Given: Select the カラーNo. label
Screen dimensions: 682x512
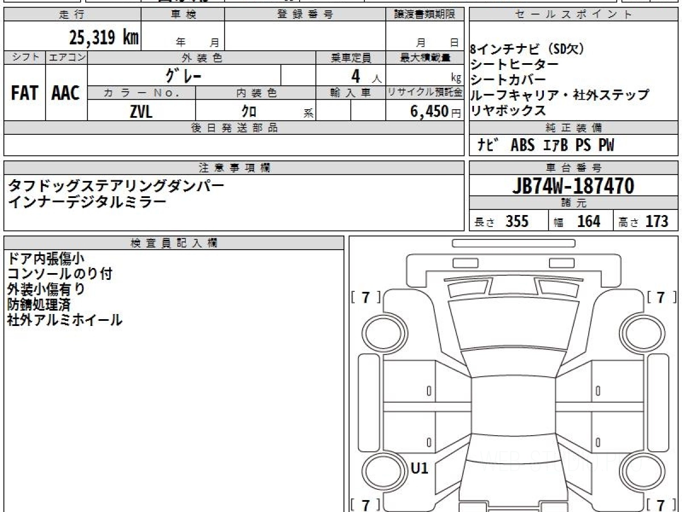Looking at the screenshot, I should pos(142,93).
